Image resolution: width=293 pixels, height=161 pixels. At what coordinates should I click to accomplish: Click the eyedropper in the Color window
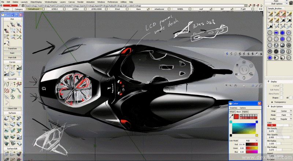click(231, 117)
